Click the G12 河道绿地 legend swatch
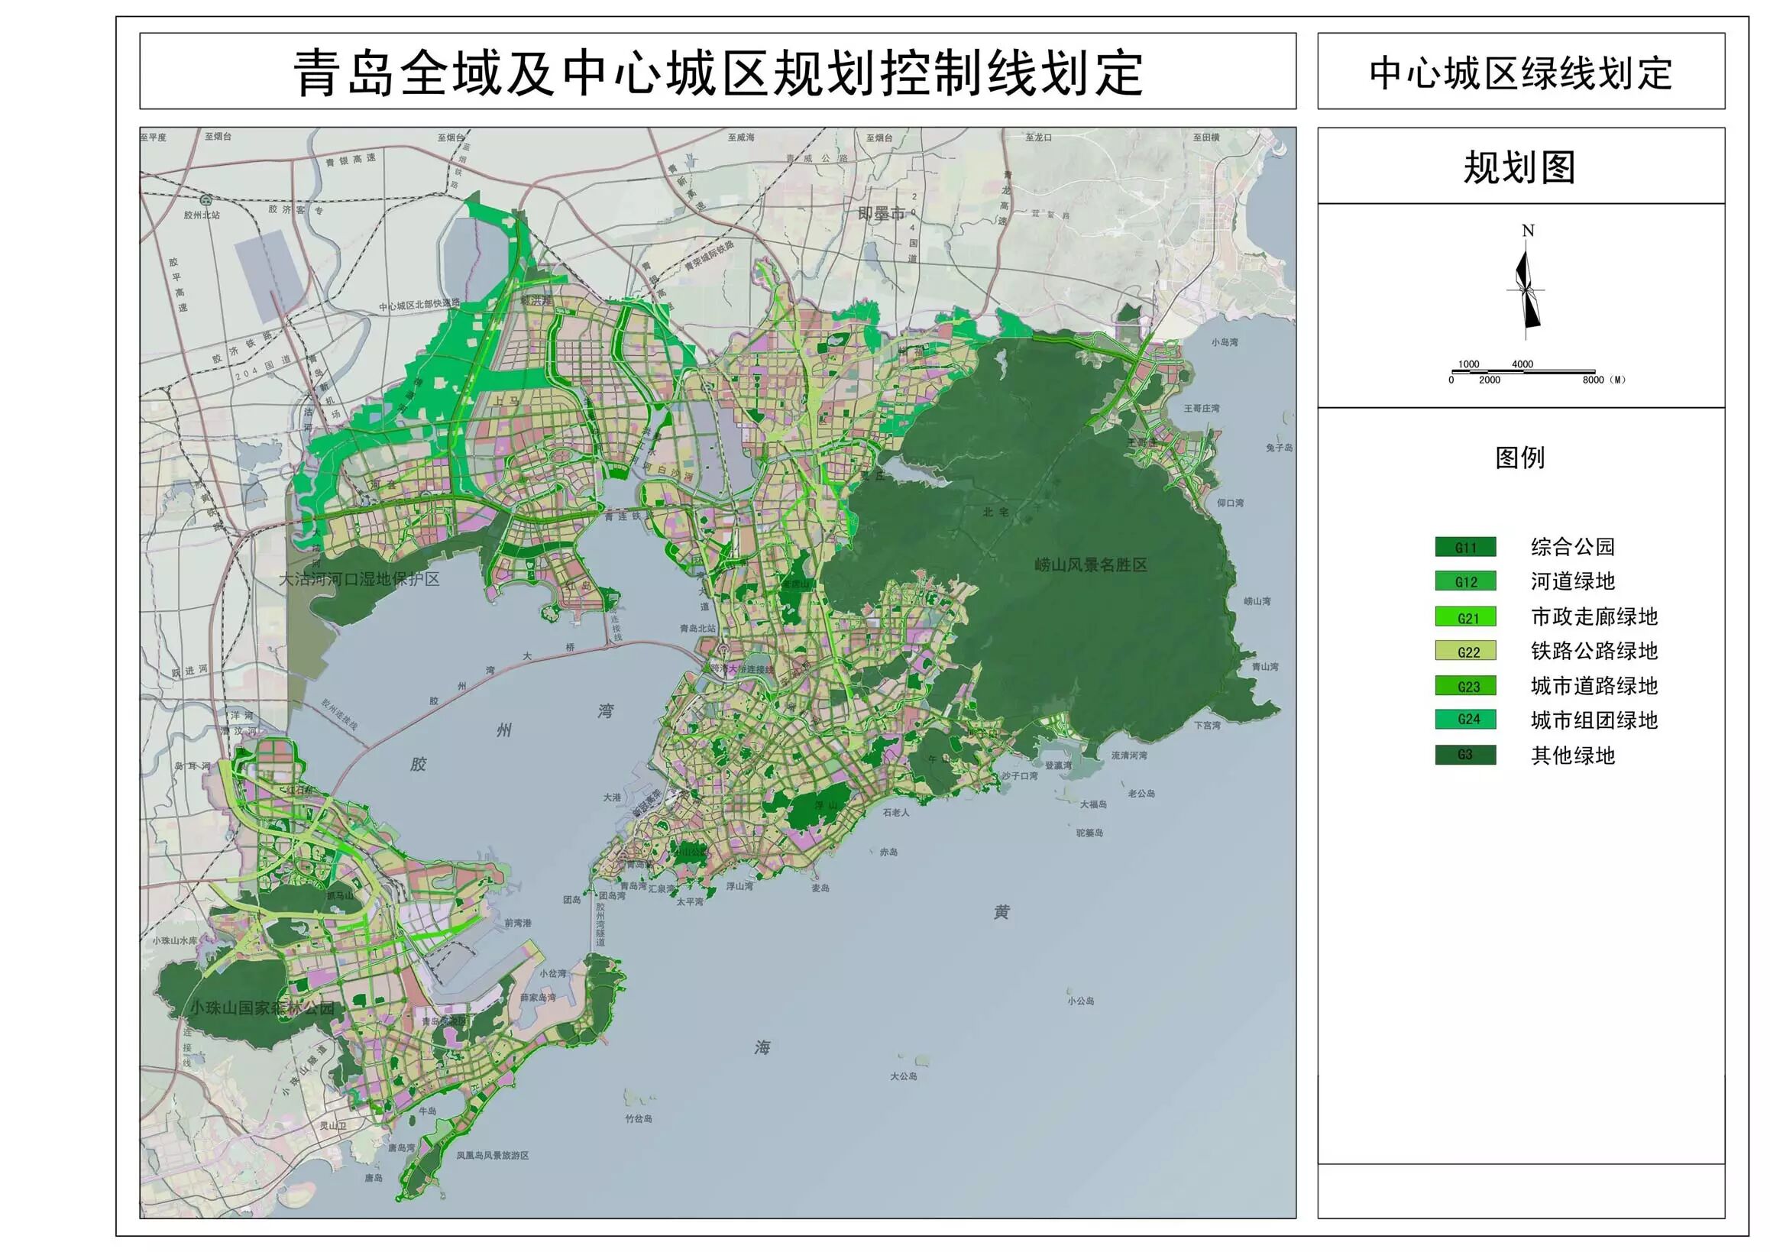The height and width of the screenshot is (1252, 1770). tap(1464, 581)
